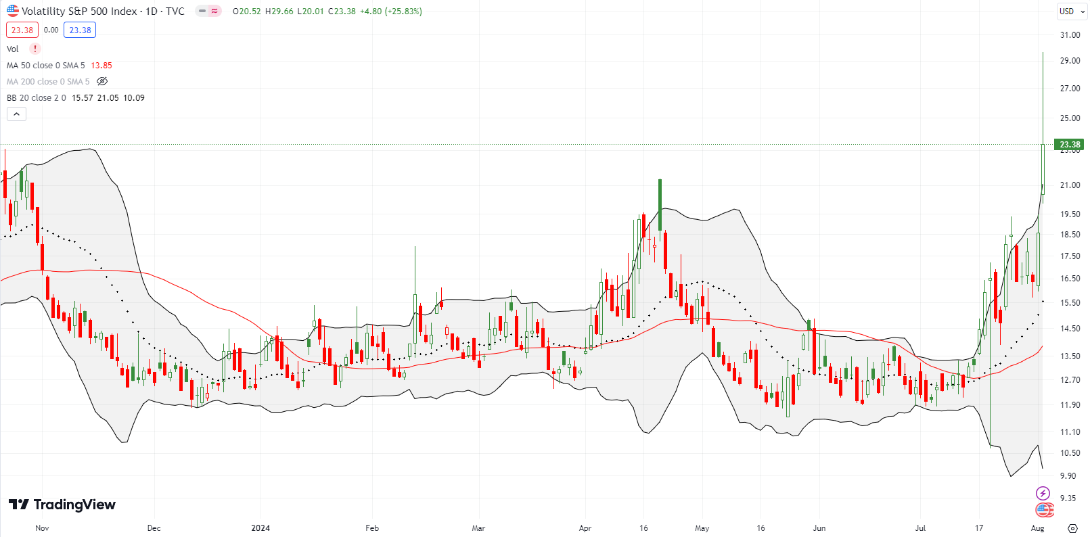Click the Vol indicator error exclamation icon
1090x537 pixels.
click(x=35, y=49)
